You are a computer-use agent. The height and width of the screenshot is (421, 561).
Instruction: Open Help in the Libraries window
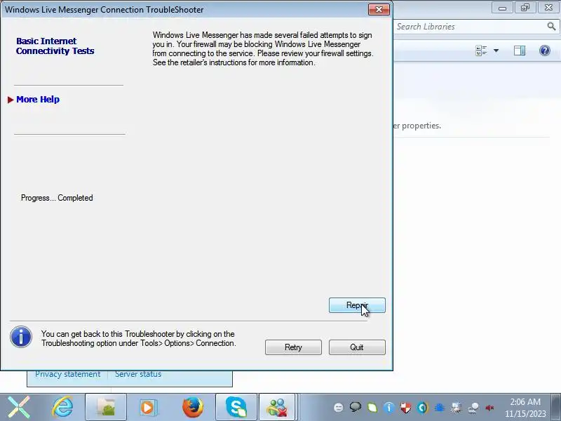[545, 51]
